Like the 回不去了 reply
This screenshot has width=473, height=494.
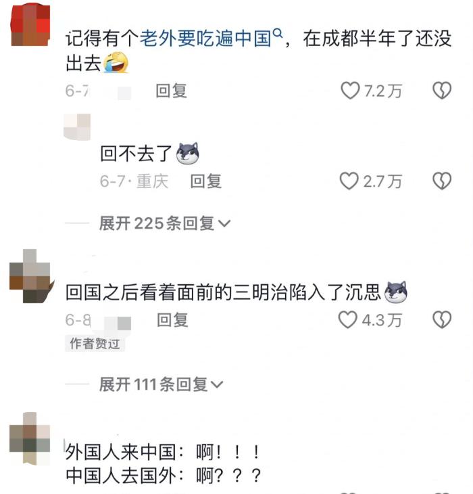point(349,181)
